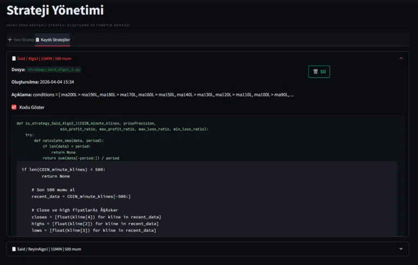Click the code line starting 'lows = [float(kline[3])'
Image resolution: width=418 pixels, height=265 pixels.
tap(94, 230)
